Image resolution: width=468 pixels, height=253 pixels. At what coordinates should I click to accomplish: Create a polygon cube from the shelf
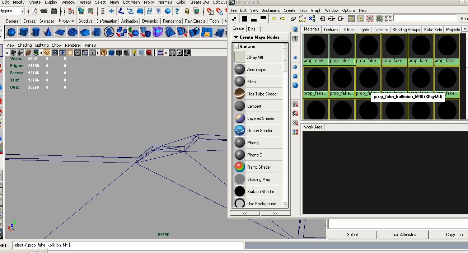coord(24,32)
